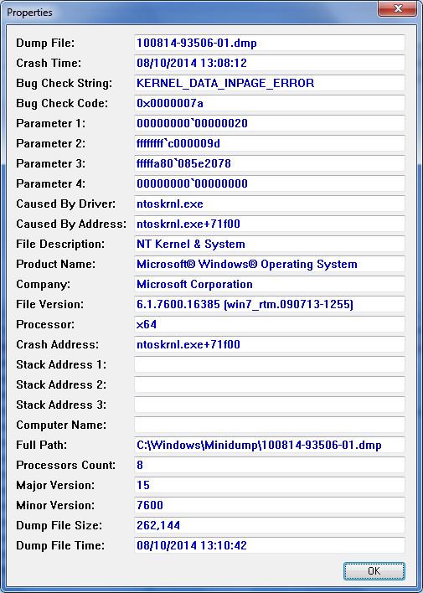Screen dimensions: 423x593
Task: Focus the empty Computer Name field
Action: (x=270, y=425)
